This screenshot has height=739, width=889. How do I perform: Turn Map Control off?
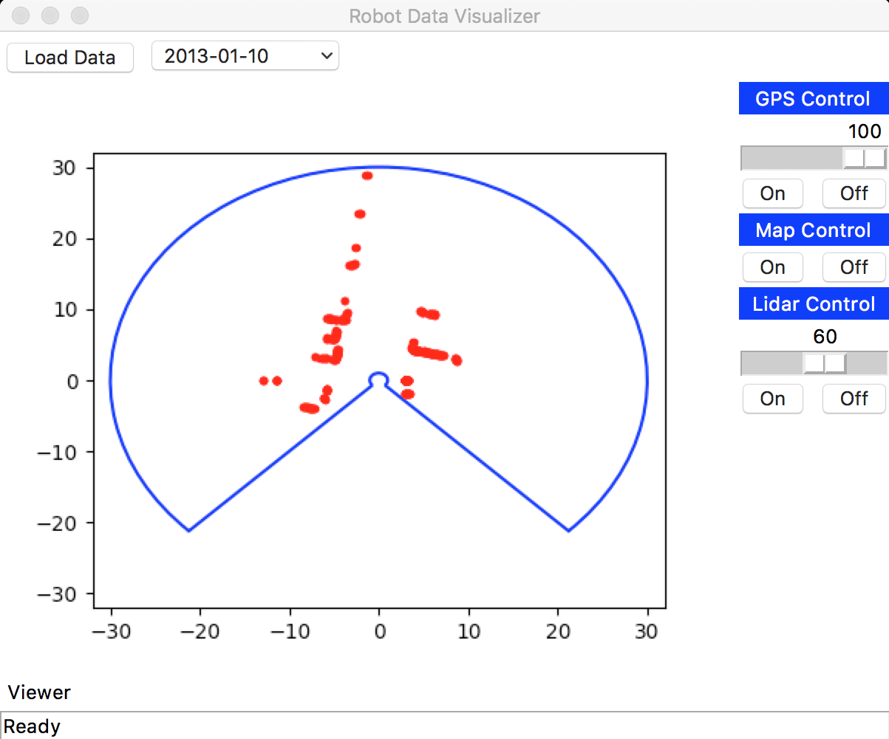854,267
